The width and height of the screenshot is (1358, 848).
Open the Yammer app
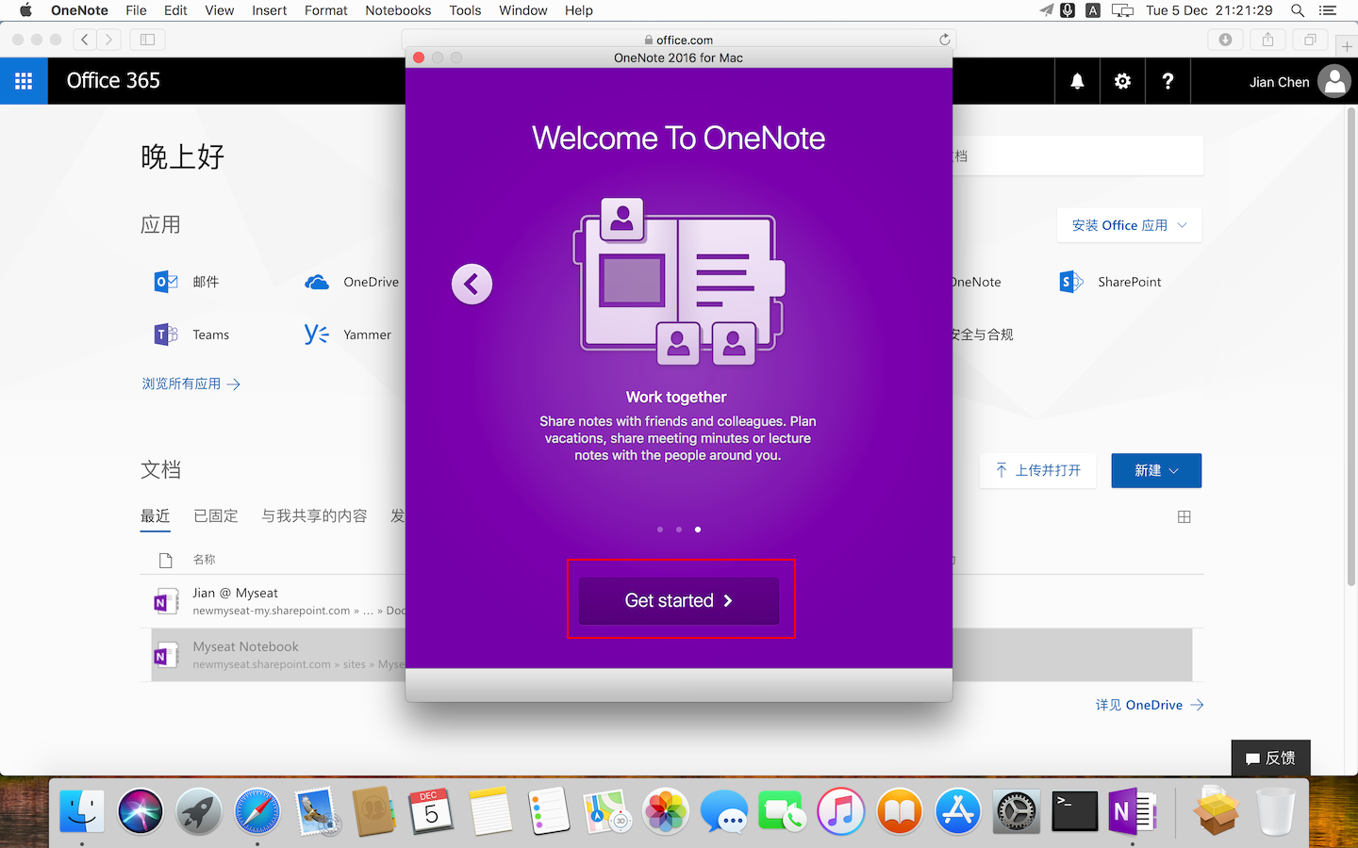347,334
